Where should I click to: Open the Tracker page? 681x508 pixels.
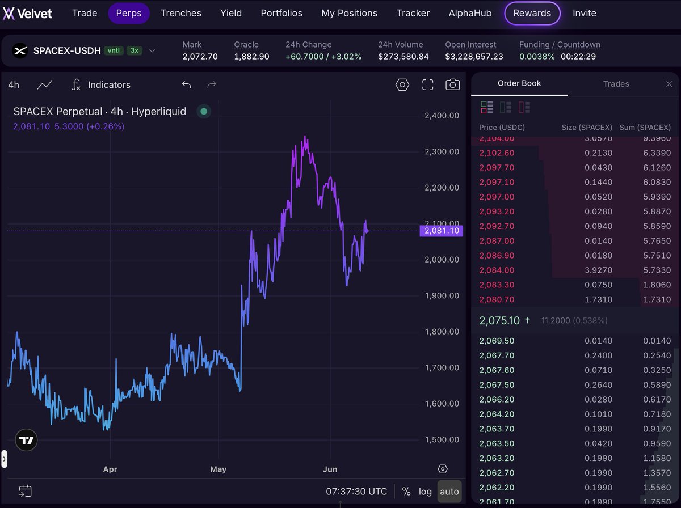click(413, 13)
